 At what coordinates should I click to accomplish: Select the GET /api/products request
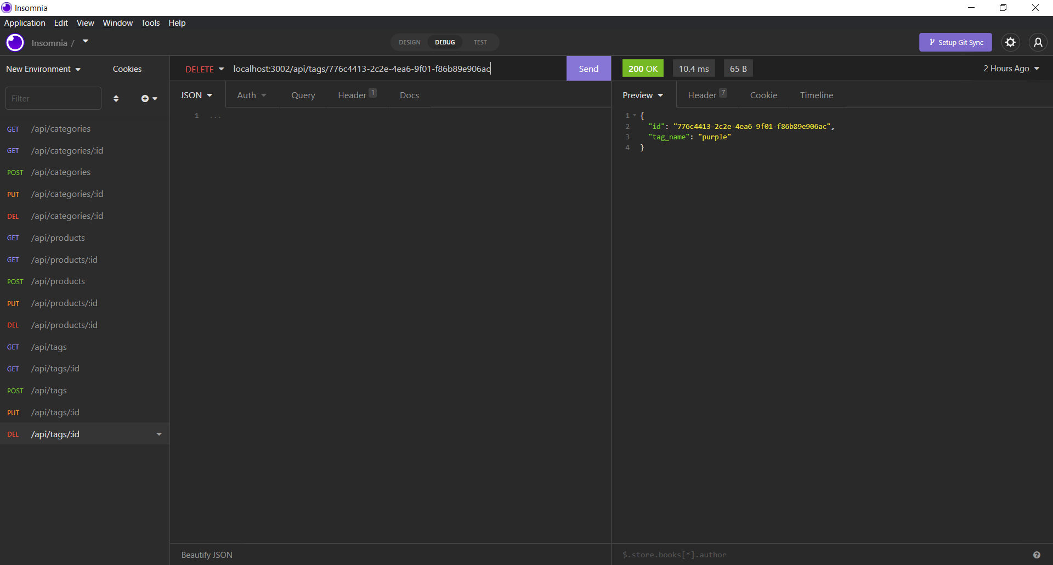(58, 238)
